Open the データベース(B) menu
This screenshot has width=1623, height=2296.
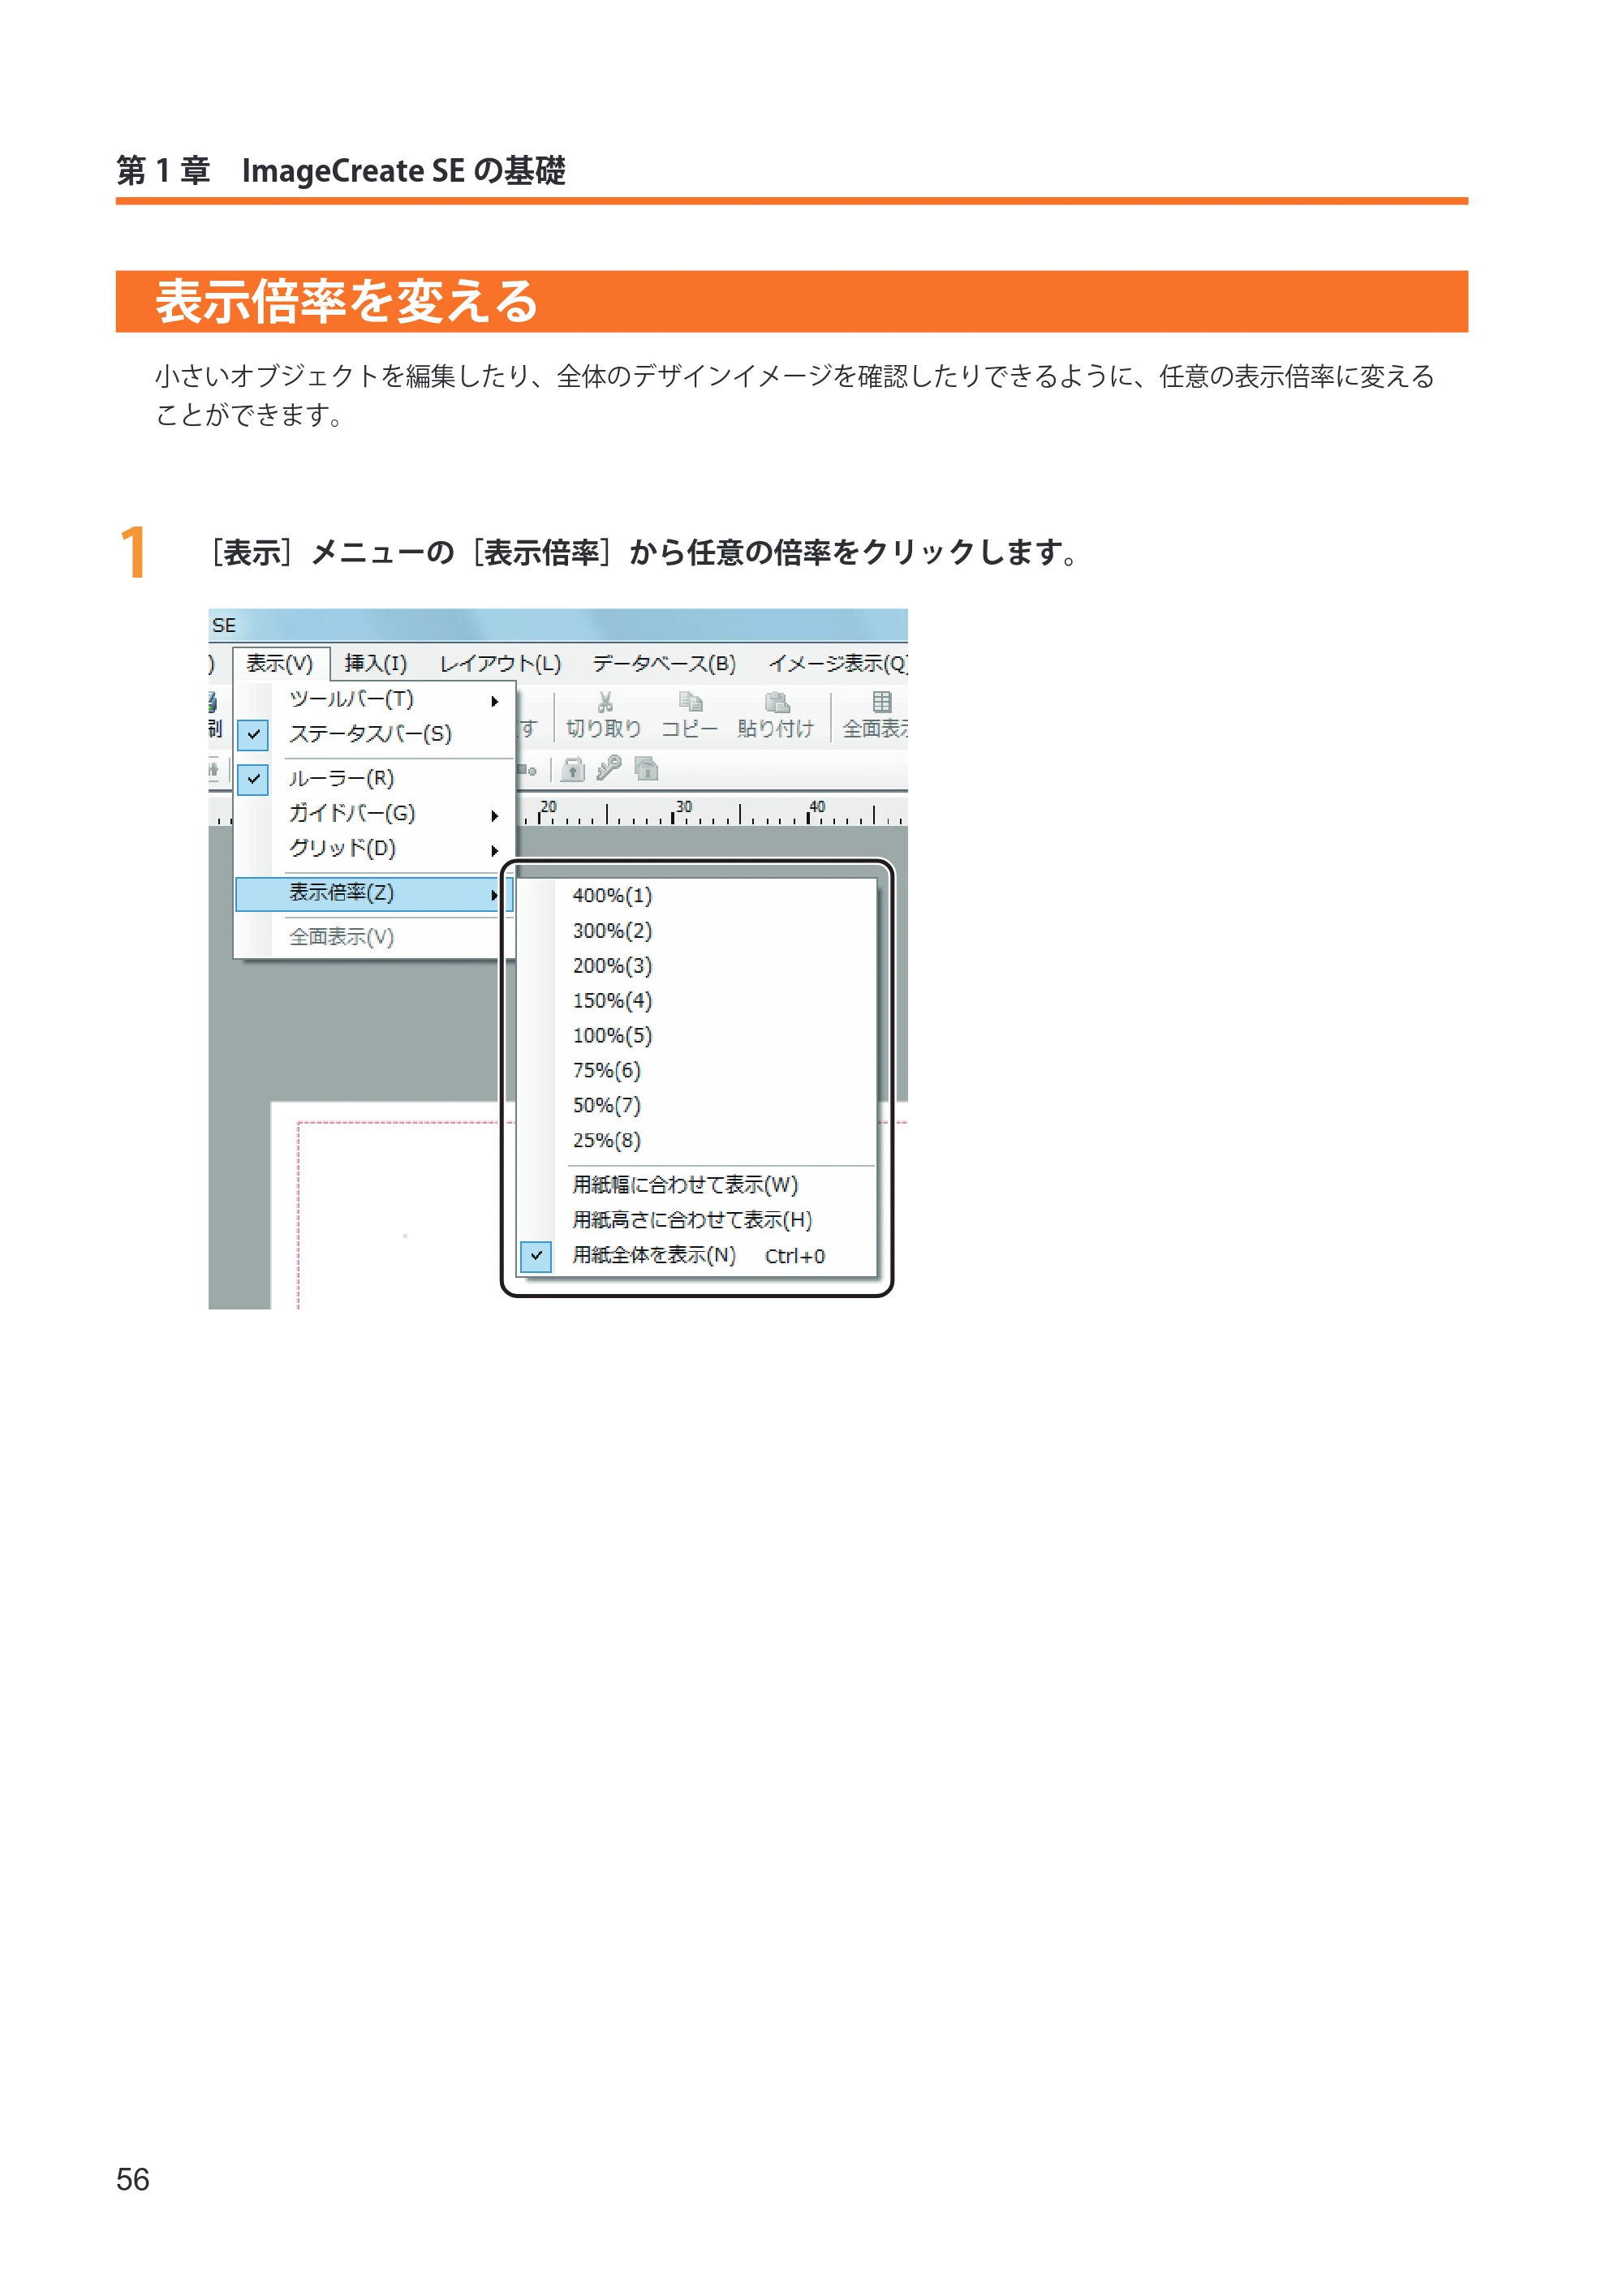(664, 663)
